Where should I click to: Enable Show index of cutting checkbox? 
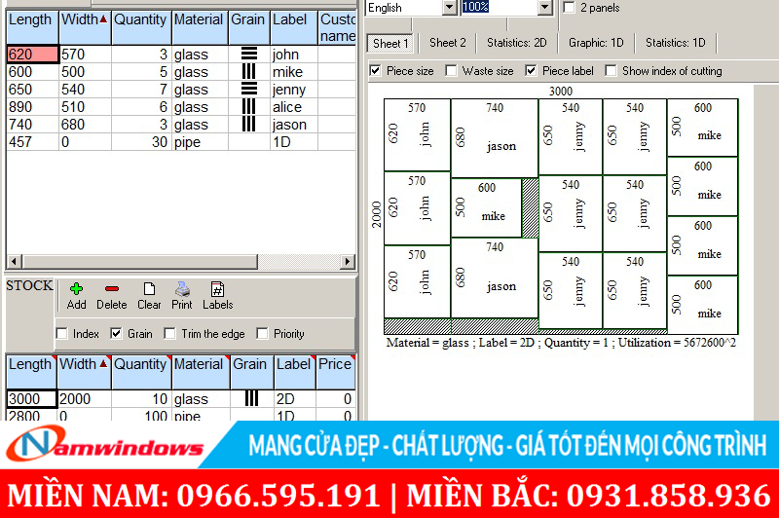[x=611, y=71]
